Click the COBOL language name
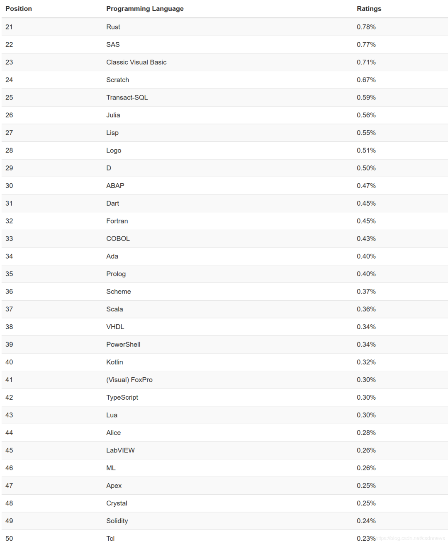 tap(118, 239)
